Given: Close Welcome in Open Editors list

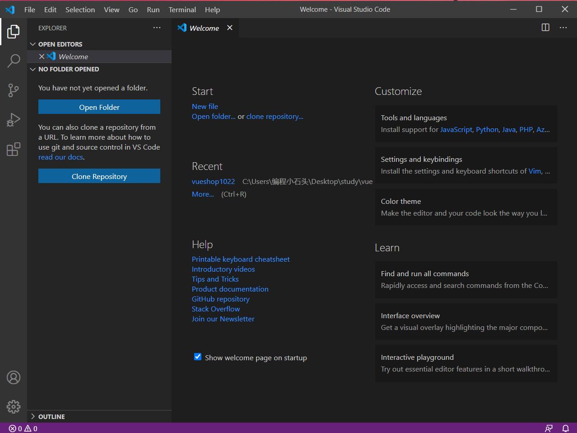Looking at the screenshot, I should click(42, 56).
